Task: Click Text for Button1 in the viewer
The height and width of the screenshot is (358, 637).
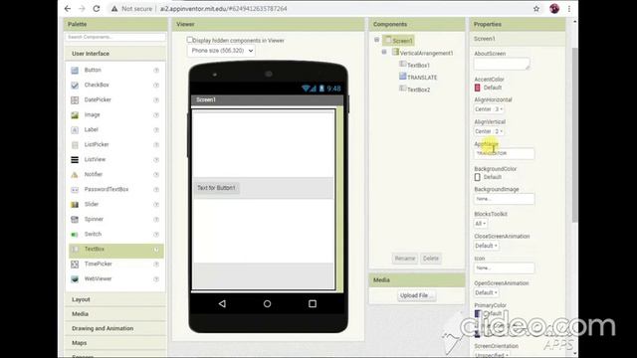Action: (x=216, y=188)
